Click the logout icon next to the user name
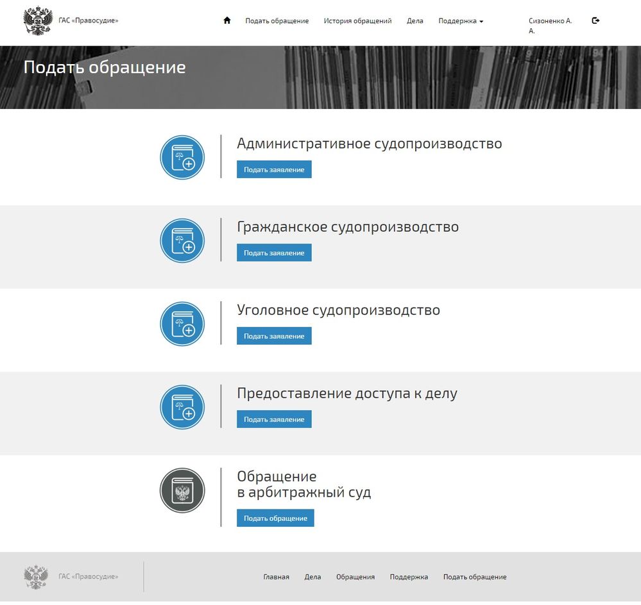This screenshot has width=641, height=605. point(595,21)
